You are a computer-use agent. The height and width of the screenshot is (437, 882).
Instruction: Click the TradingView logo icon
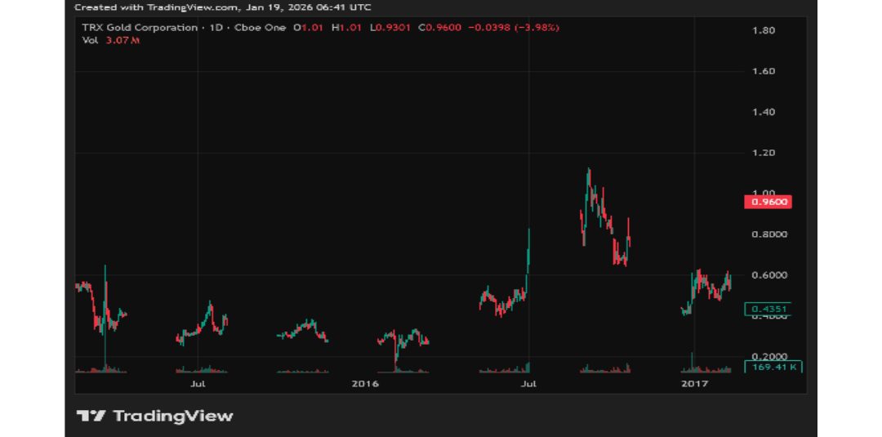click(x=91, y=416)
